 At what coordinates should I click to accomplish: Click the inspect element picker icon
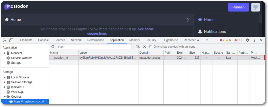click(5, 40)
